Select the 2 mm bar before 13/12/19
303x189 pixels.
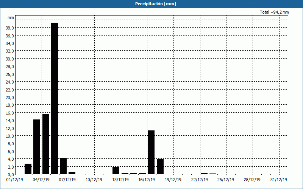(x=116, y=170)
